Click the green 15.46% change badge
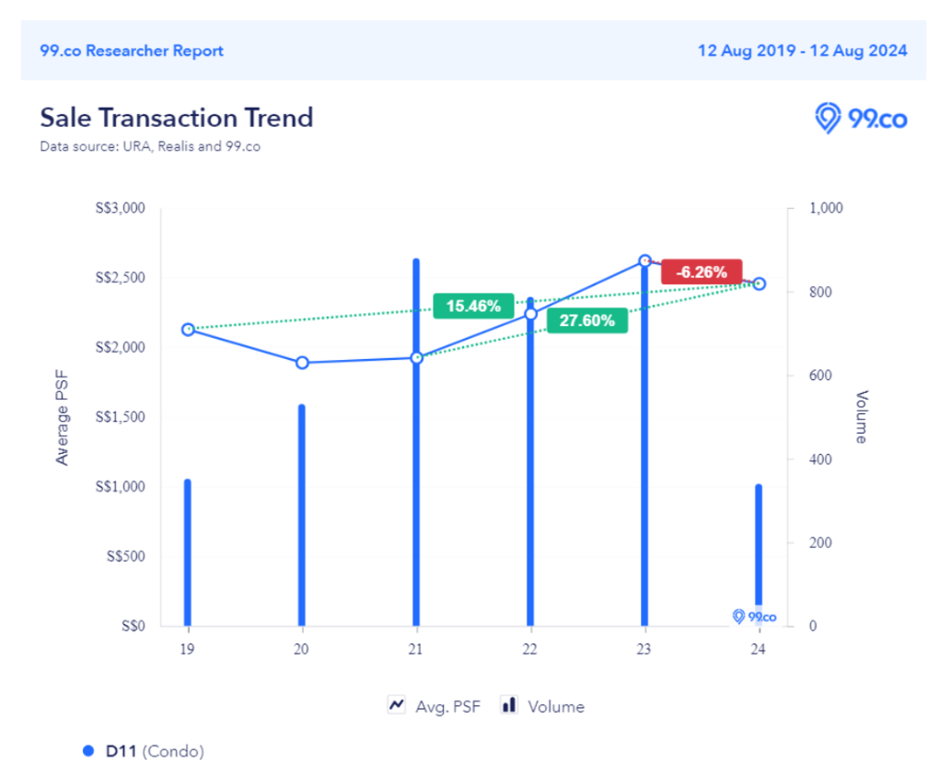Image resolution: width=940 pixels, height=777 pixels. click(x=473, y=306)
